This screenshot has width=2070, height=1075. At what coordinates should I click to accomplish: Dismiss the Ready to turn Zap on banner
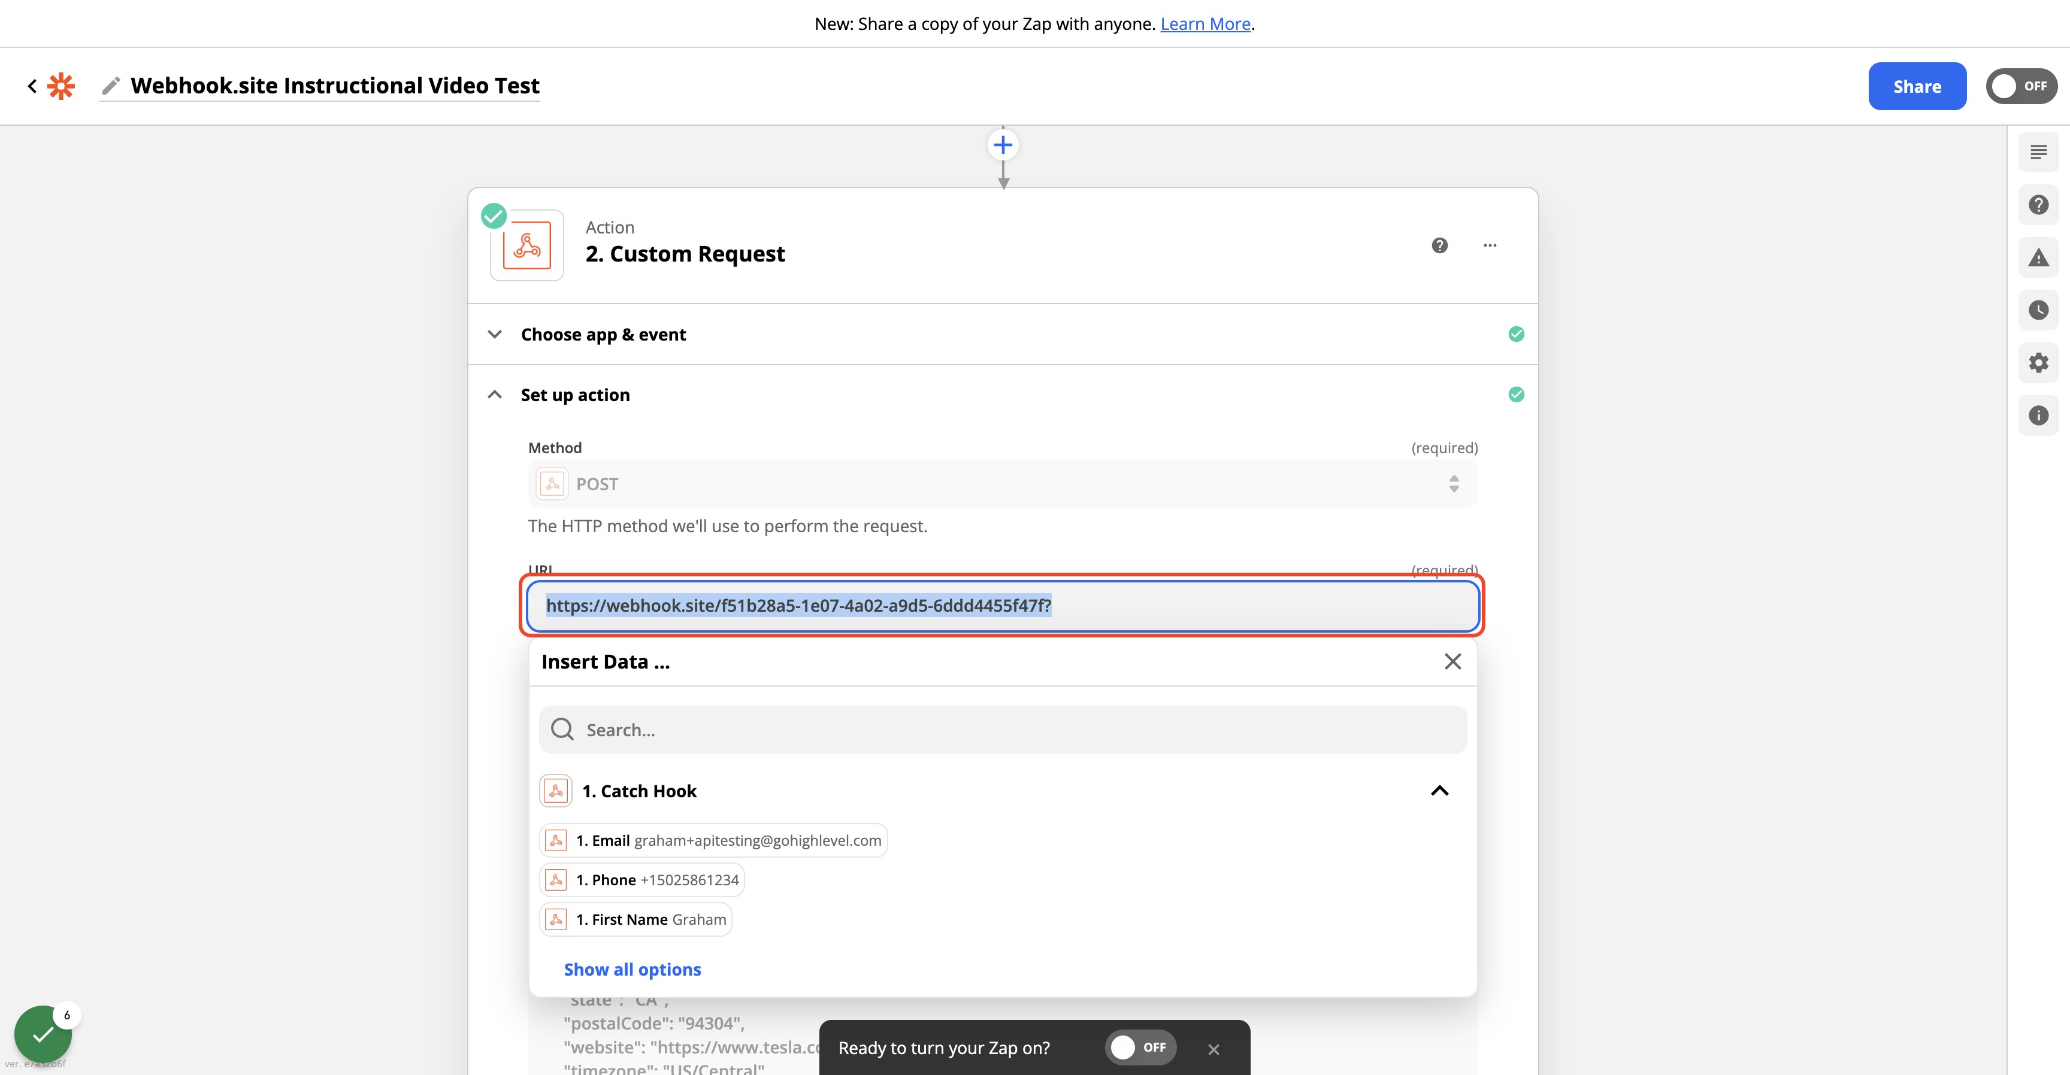pos(1214,1049)
